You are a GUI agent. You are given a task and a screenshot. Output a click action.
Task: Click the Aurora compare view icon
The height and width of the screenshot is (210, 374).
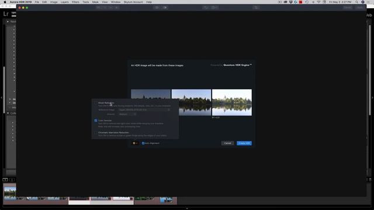pyautogui.click(x=165, y=8)
